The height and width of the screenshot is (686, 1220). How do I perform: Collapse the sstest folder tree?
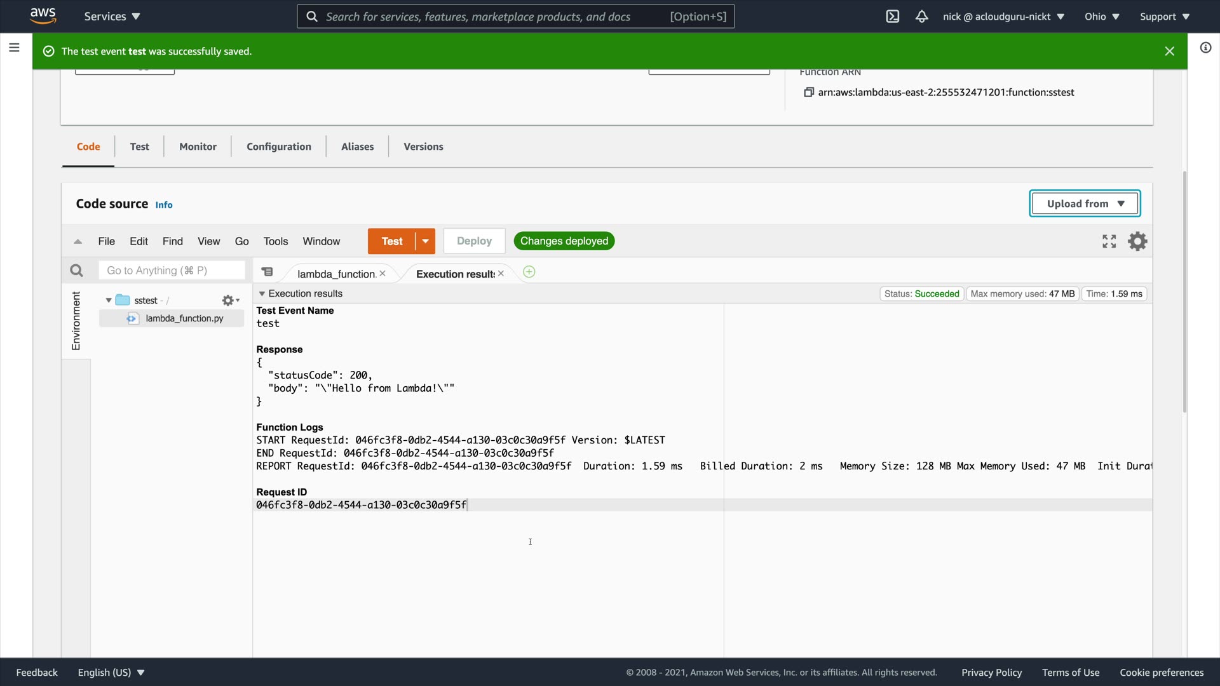tap(109, 300)
